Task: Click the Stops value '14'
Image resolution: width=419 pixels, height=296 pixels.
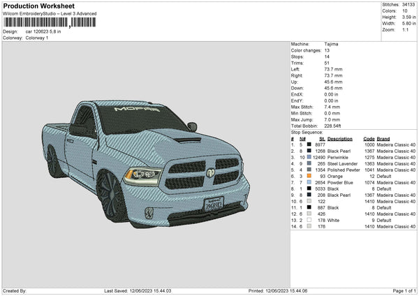Action: pos(327,57)
